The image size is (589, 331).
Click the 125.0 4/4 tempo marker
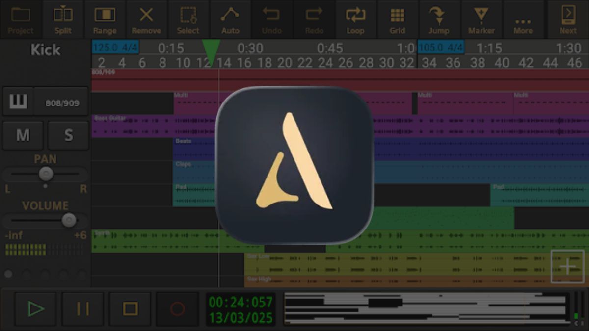(x=115, y=48)
